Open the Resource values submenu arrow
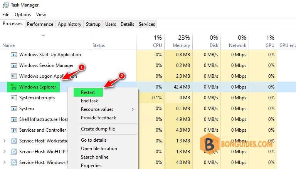This screenshot has width=296, height=169. (x=133, y=109)
